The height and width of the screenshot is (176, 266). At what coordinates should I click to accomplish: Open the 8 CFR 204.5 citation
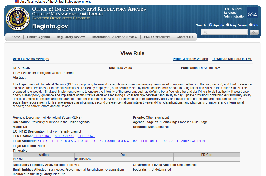click(42, 136)
